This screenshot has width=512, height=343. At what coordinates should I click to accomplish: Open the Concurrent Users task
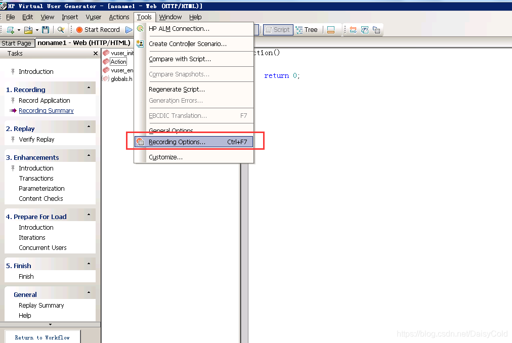[42, 247]
